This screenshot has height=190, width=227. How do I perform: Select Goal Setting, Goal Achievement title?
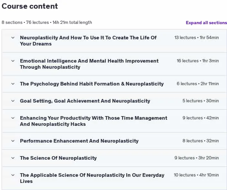85,101
